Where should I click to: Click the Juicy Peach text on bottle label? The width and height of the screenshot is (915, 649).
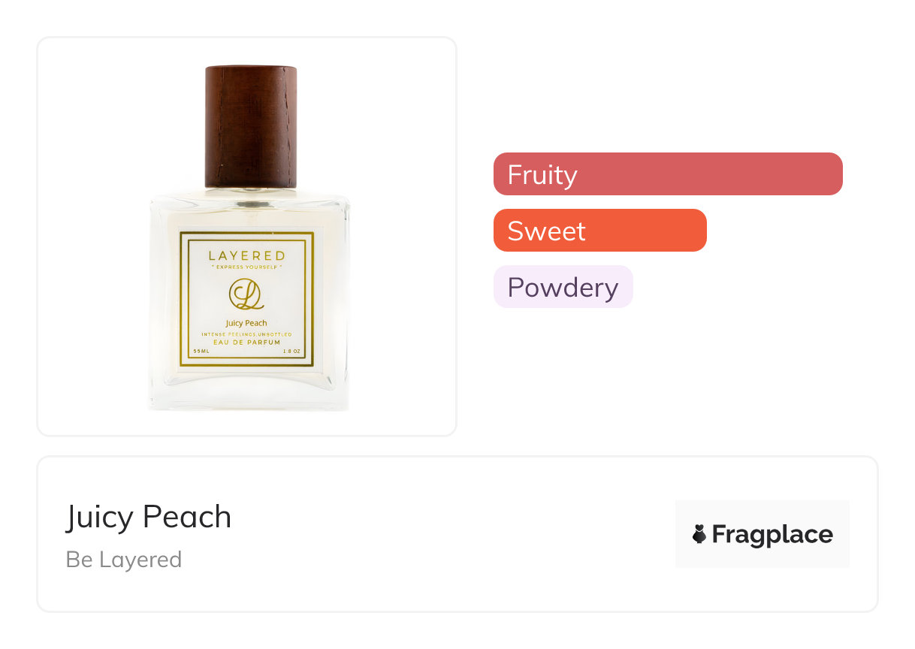click(x=246, y=323)
